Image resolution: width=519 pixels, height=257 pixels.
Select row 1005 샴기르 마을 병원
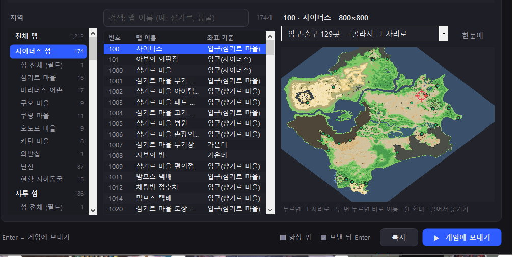click(185, 123)
